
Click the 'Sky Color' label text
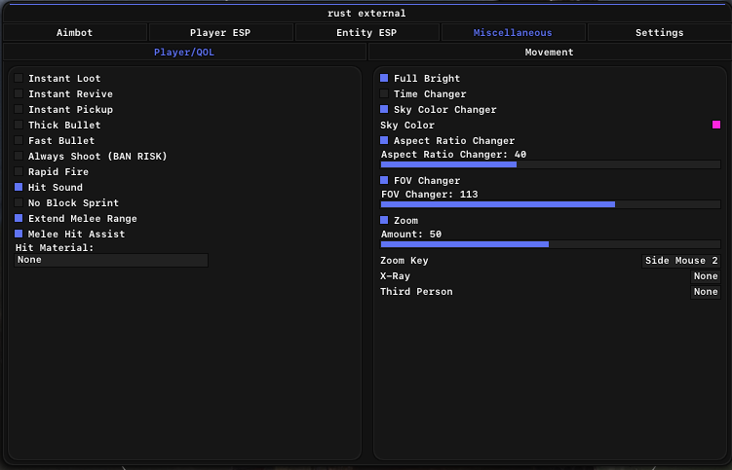(x=407, y=125)
